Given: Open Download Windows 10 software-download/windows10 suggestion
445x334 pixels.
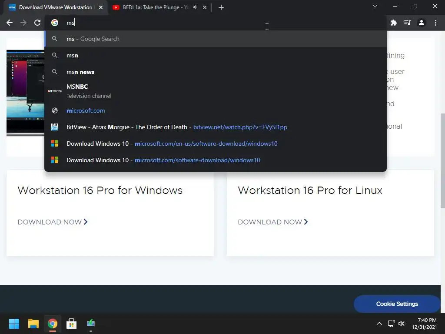Looking at the screenshot, I should pyautogui.click(x=216, y=160).
